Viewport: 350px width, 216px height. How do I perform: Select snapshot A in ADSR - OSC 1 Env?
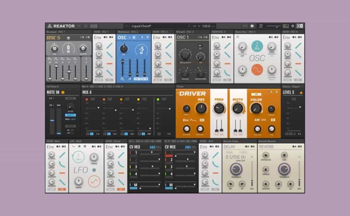pos(105,37)
